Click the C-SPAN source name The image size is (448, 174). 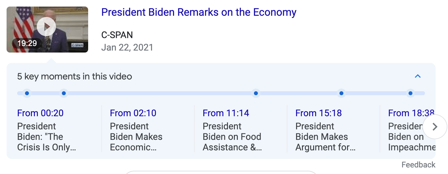(117, 35)
